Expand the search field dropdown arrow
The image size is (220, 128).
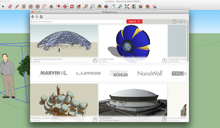pyautogui.click(x=124, y=21)
